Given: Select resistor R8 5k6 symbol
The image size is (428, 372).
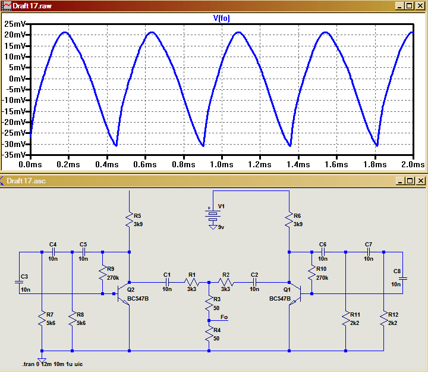Looking at the screenshot, I should [72, 319].
